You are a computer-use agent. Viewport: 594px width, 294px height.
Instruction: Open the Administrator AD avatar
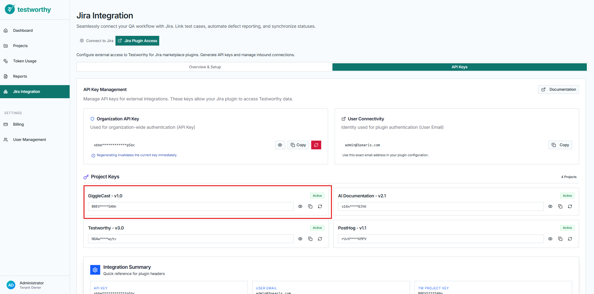11,285
